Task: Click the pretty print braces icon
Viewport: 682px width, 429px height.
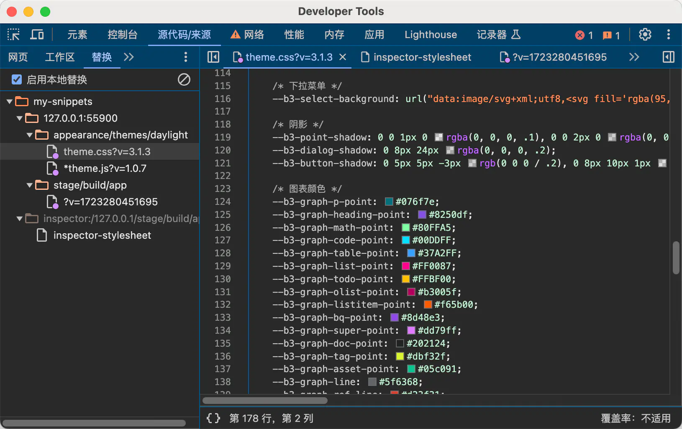Action: [x=213, y=418]
